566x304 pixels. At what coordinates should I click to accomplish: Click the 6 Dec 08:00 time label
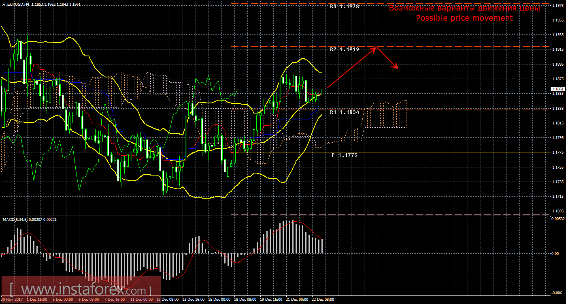point(88,300)
